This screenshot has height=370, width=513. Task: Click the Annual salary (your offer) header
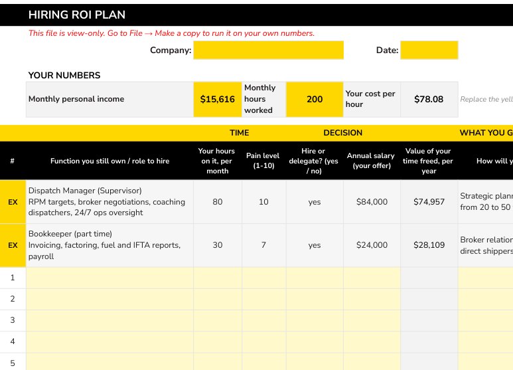(x=372, y=161)
